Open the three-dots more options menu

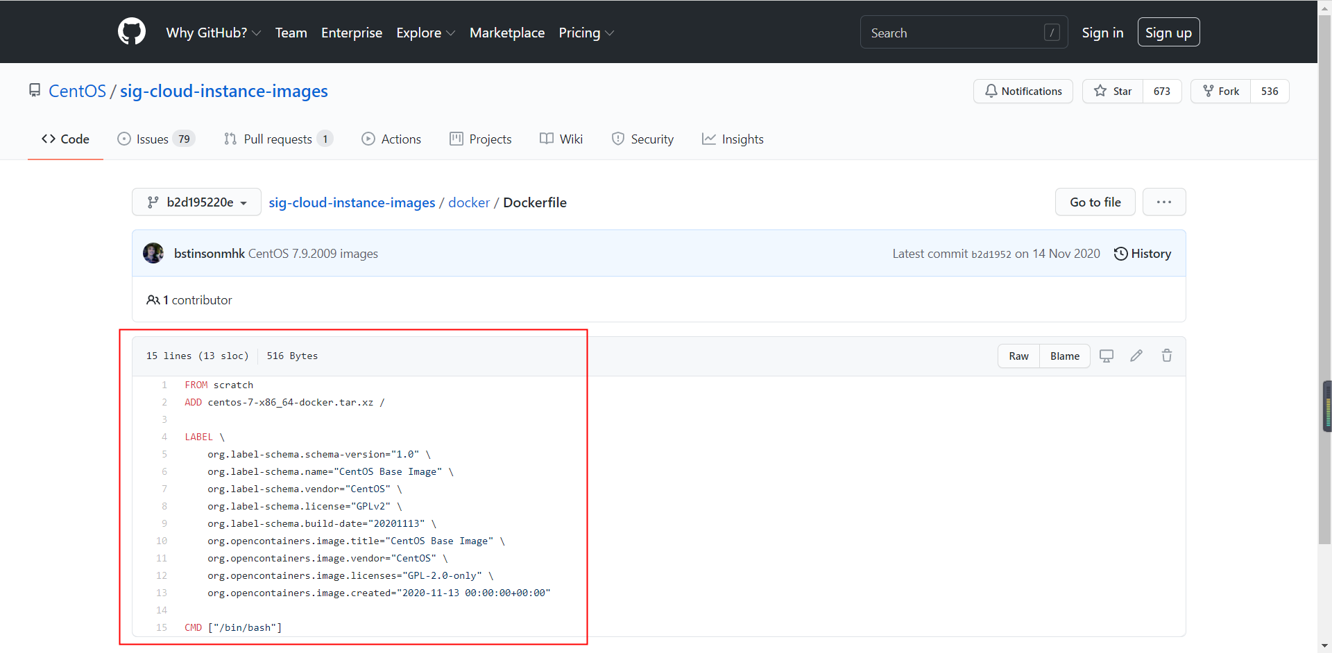click(x=1164, y=202)
